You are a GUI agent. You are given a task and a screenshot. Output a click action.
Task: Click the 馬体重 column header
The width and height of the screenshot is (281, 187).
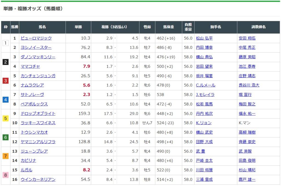pos(168,27)
